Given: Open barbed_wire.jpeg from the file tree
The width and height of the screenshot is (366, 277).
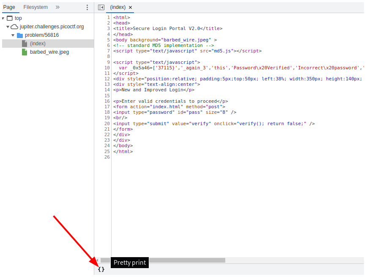Looking at the screenshot, I should click(x=49, y=52).
